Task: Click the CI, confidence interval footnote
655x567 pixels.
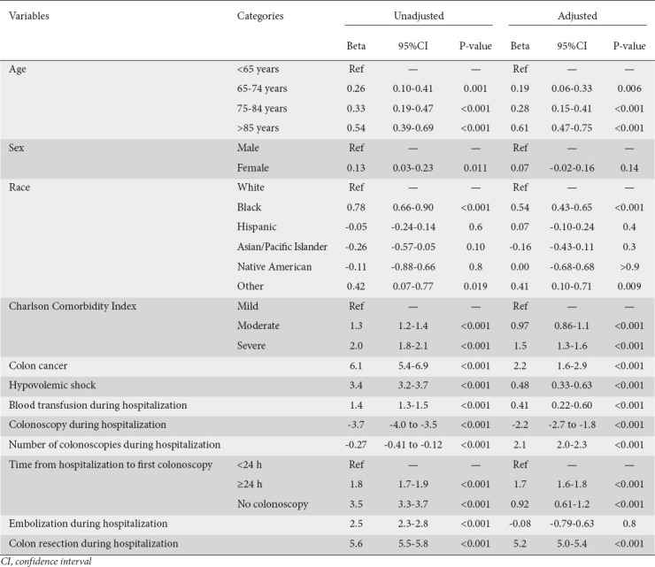Action: (51, 560)
